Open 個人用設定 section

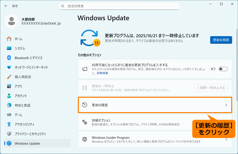[x=37, y=77]
